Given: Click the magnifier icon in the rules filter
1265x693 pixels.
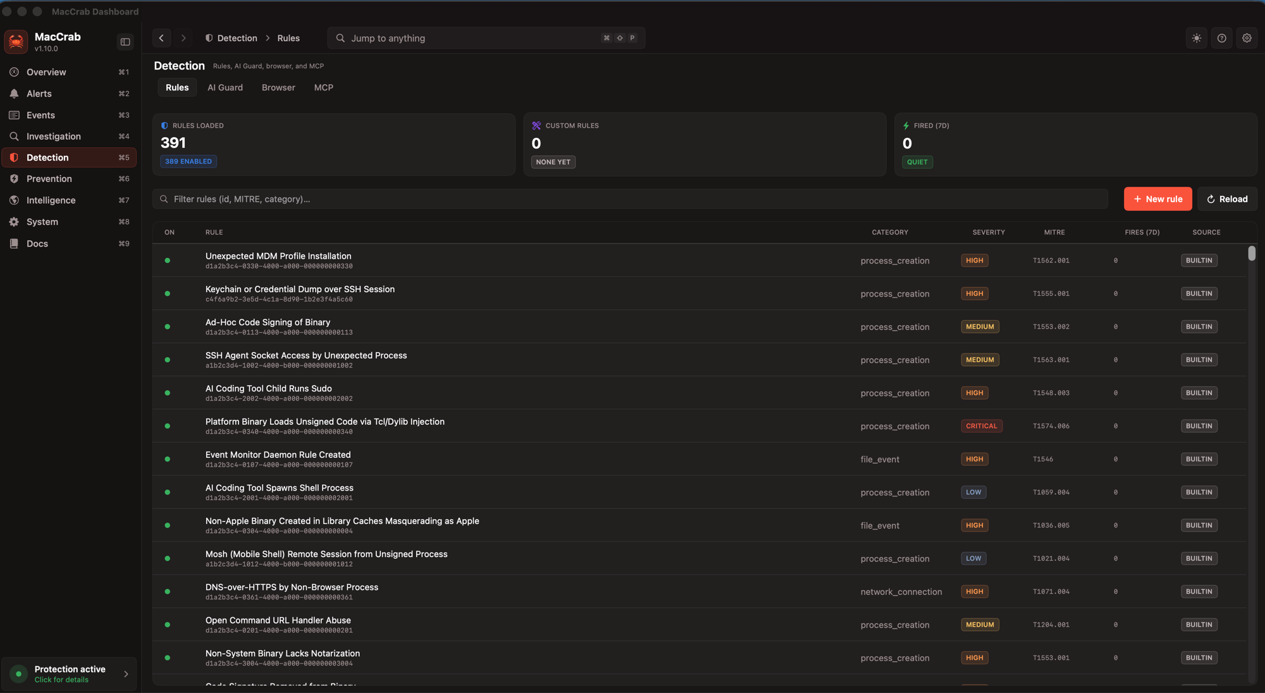Looking at the screenshot, I should (164, 199).
